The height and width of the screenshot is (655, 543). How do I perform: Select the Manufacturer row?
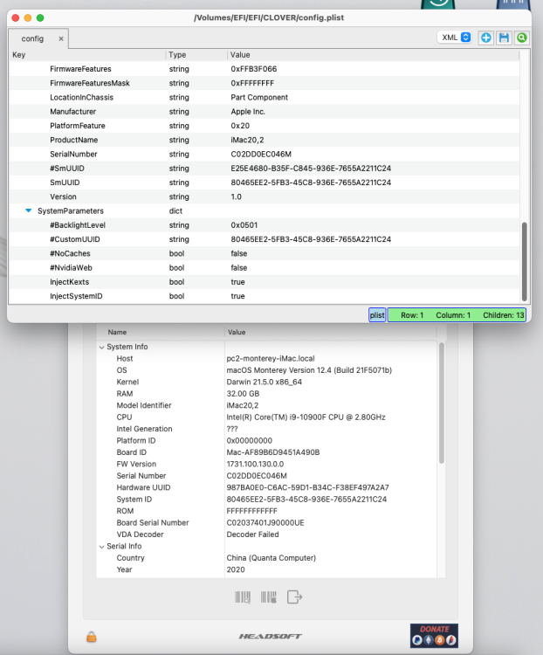pos(265,112)
